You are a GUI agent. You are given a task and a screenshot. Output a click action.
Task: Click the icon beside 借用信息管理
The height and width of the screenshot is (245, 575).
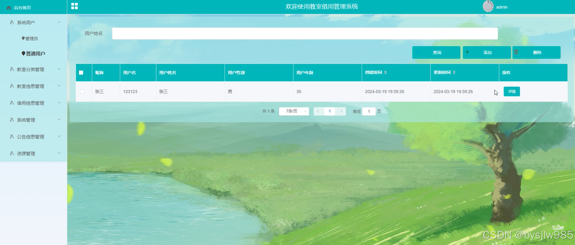point(12,103)
